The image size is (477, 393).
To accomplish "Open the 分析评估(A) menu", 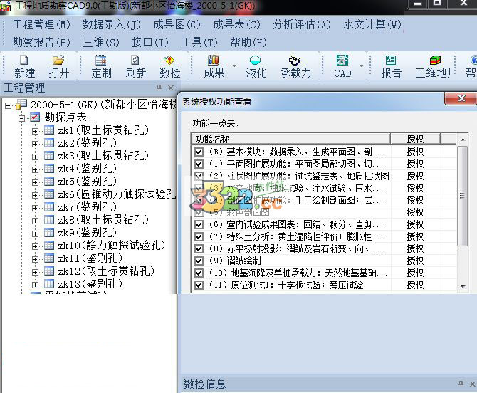I will pos(302,25).
